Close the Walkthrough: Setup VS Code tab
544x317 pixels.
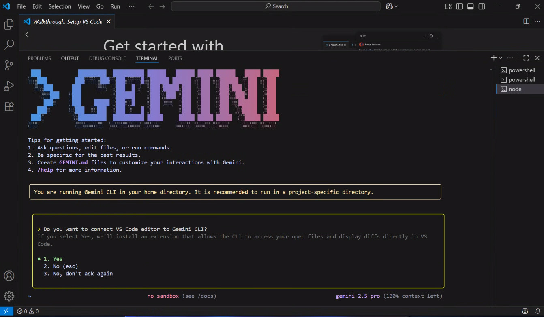[109, 21]
